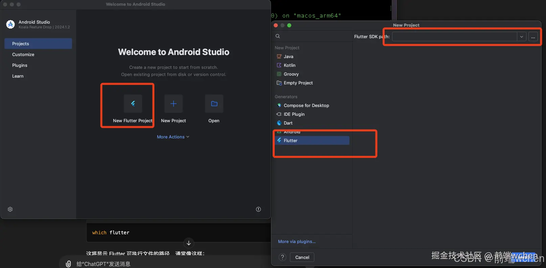Click the scroll-down arrow button in ChatGPT

189,243
